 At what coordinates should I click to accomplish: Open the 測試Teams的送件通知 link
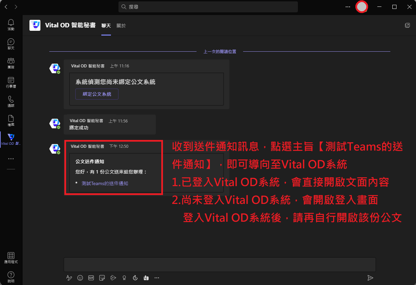click(105, 183)
